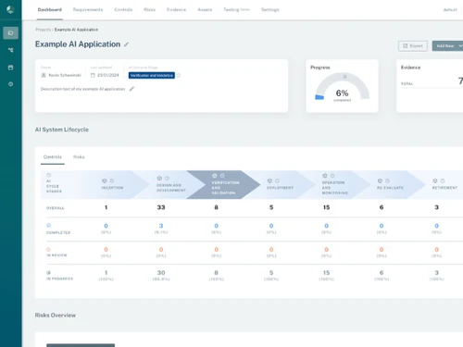Click the user name at top right
Screen dimensions: 463x347
point(450,10)
